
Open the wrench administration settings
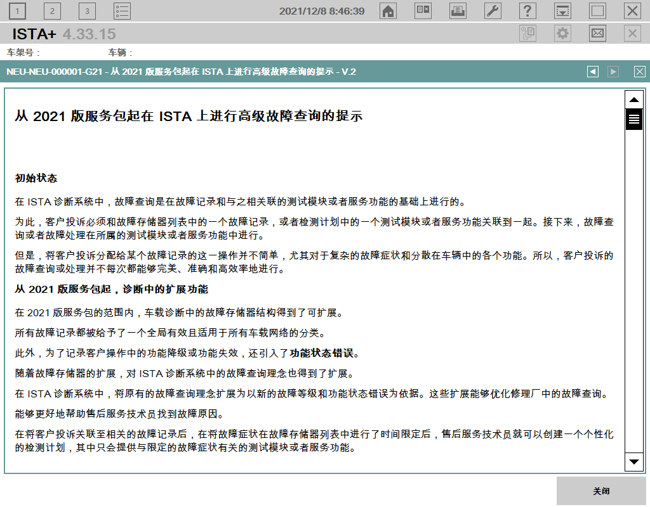493,11
